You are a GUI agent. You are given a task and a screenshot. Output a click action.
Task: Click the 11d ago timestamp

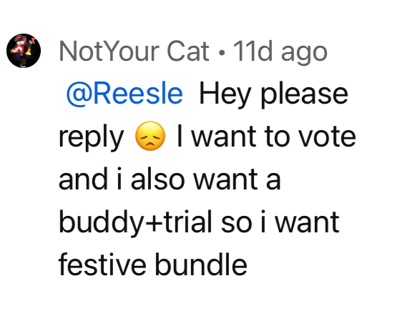pyautogui.click(x=280, y=54)
